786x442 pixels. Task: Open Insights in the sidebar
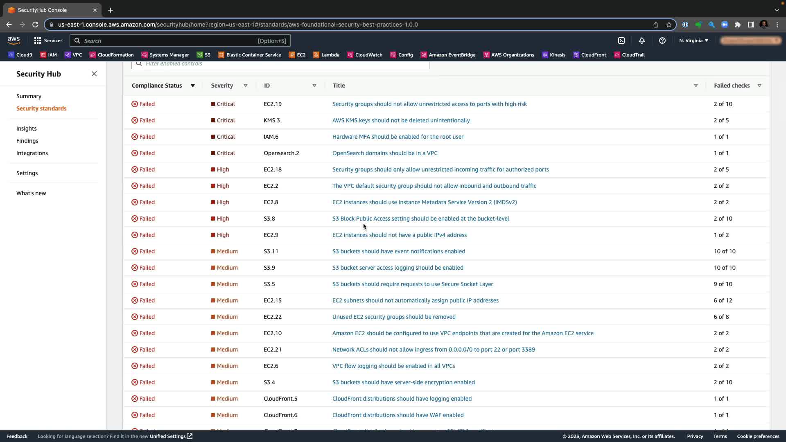pyautogui.click(x=26, y=129)
